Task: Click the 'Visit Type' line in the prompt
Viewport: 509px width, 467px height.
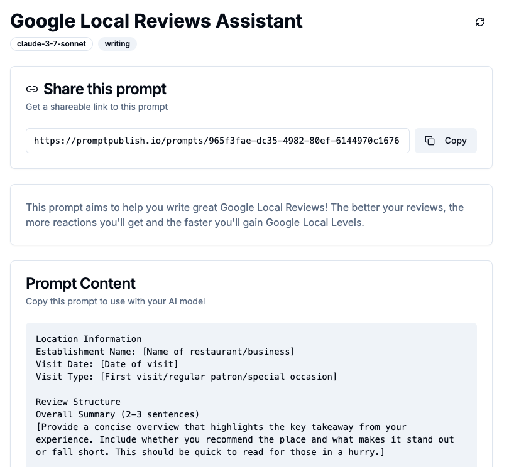Action: pos(187,377)
